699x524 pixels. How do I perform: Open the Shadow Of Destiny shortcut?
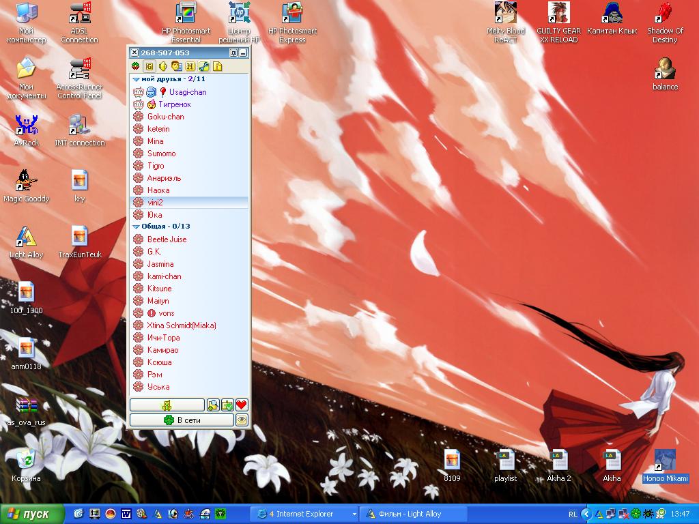point(665,23)
